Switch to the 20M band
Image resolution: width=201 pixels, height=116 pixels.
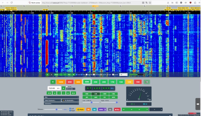pos(104,82)
